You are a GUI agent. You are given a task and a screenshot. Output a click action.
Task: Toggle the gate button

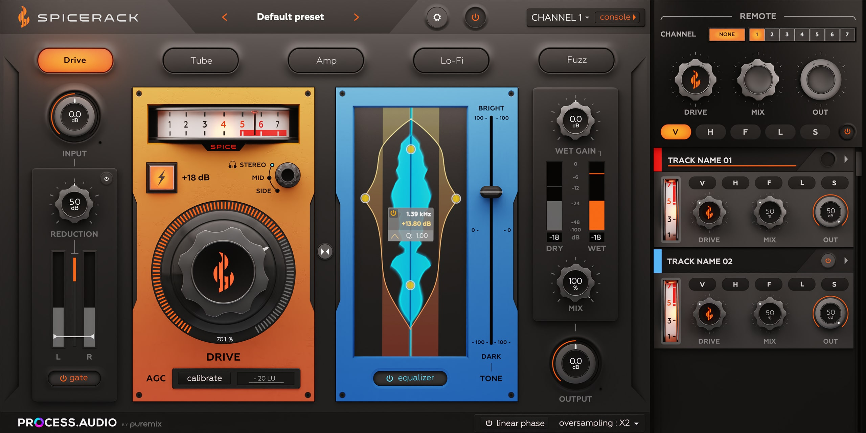click(x=74, y=378)
